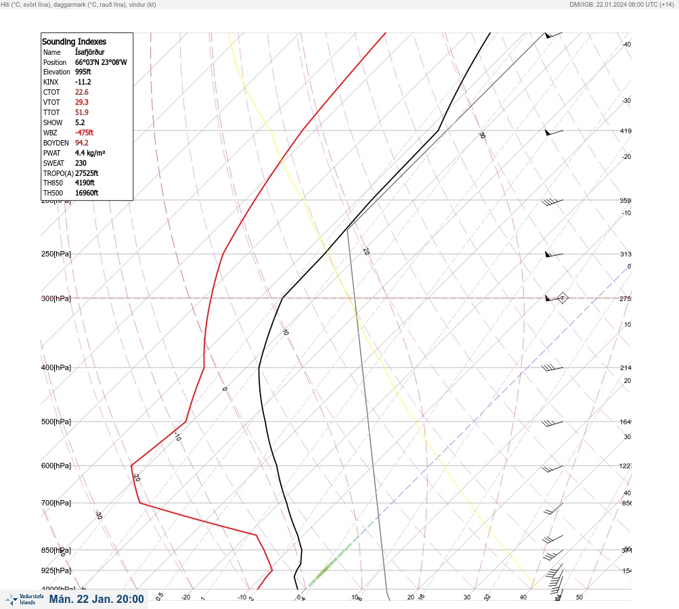The height and width of the screenshot is (609, 679).
Task: Click the 850[hPa] pressure label
Action: 56,550
